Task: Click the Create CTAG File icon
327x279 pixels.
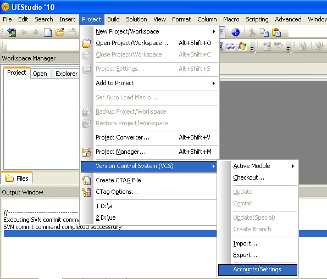Action: pyautogui.click(x=86, y=181)
